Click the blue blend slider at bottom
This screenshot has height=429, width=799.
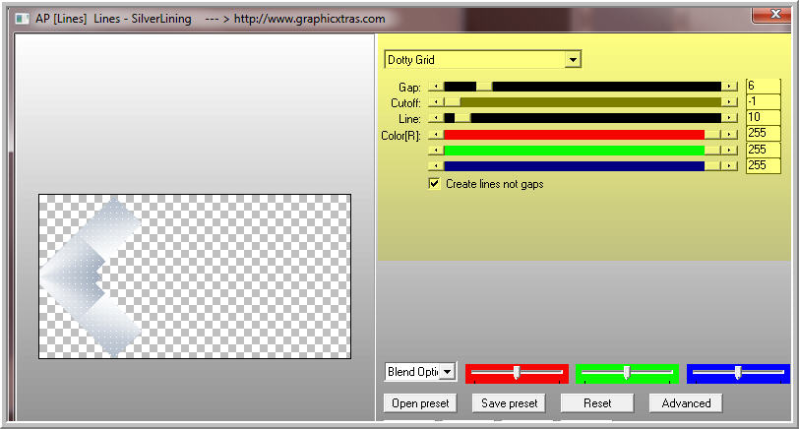tap(738, 374)
